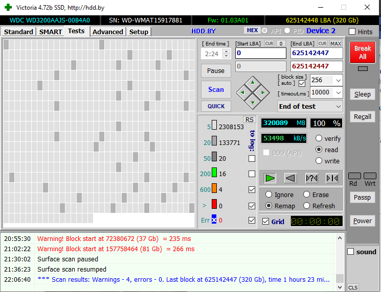Click the Wrt indicator lamp
Viewport: 381px width, 292px height.
pos(370,176)
